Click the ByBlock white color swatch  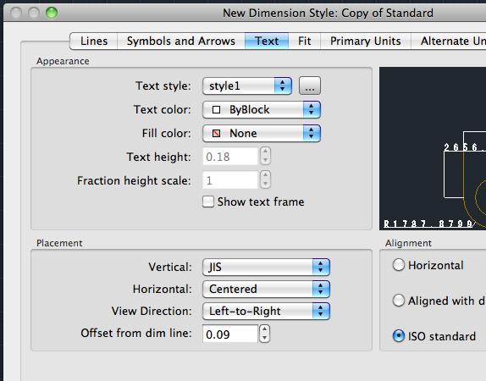click(217, 110)
